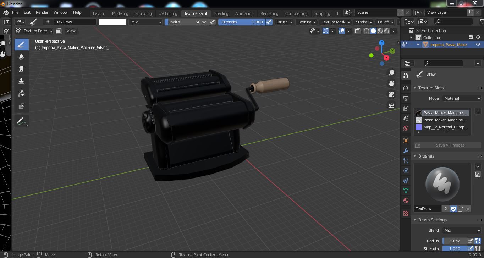Open the Window menu

click(60, 12)
